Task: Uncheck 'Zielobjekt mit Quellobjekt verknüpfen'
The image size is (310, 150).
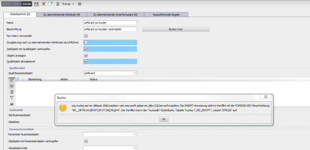Action: [x=86, y=49]
